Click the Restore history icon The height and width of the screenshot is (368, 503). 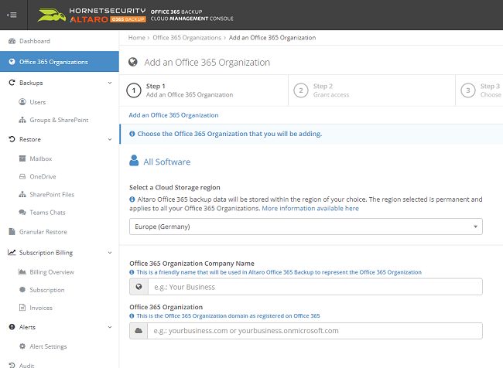[x=12, y=139]
